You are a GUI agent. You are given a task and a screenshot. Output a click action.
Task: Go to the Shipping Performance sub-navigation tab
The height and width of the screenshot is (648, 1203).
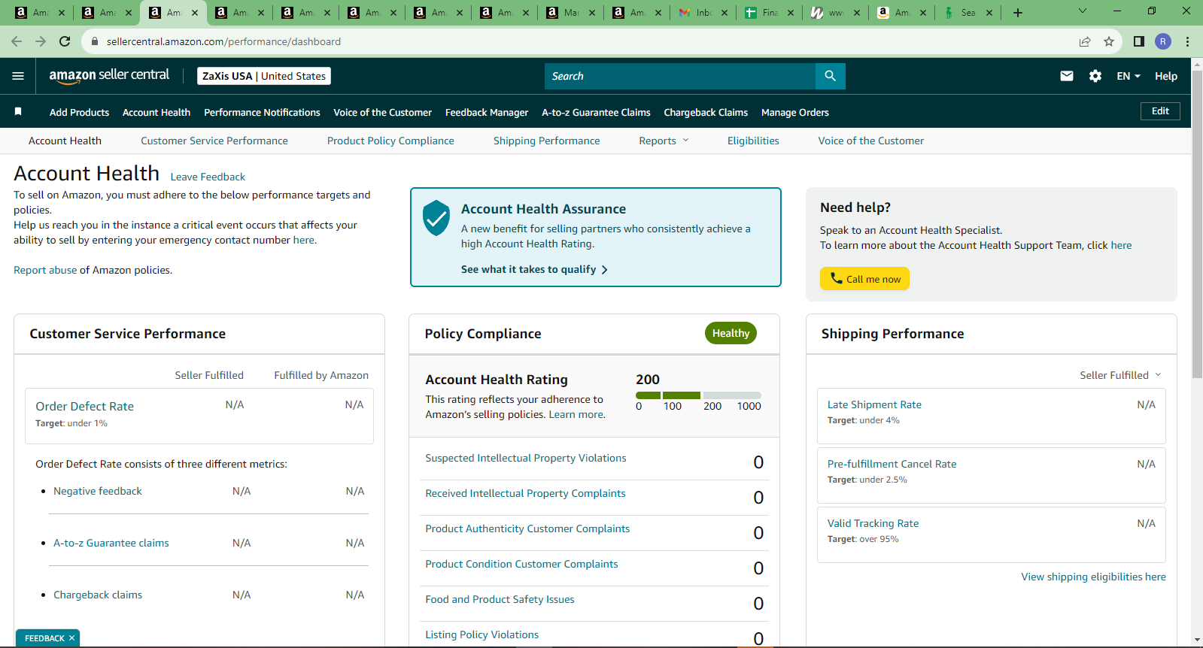(x=547, y=141)
